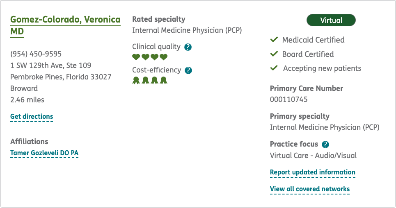Click the Pembroke Pines address line
Screen dimensions: 396x208
(x=61, y=77)
